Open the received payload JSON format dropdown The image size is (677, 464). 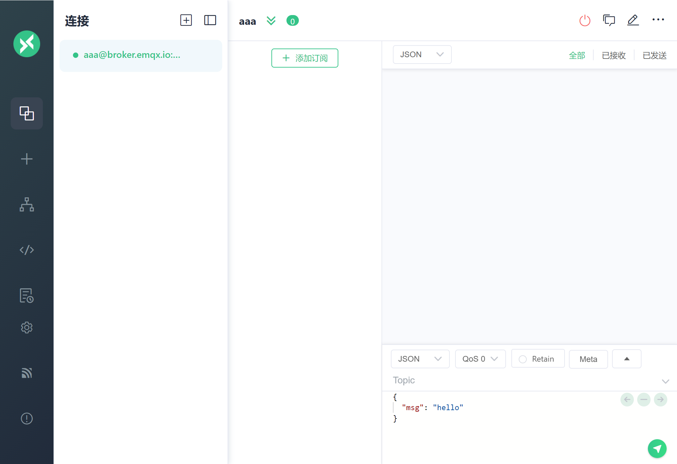pyautogui.click(x=422, y=55)
